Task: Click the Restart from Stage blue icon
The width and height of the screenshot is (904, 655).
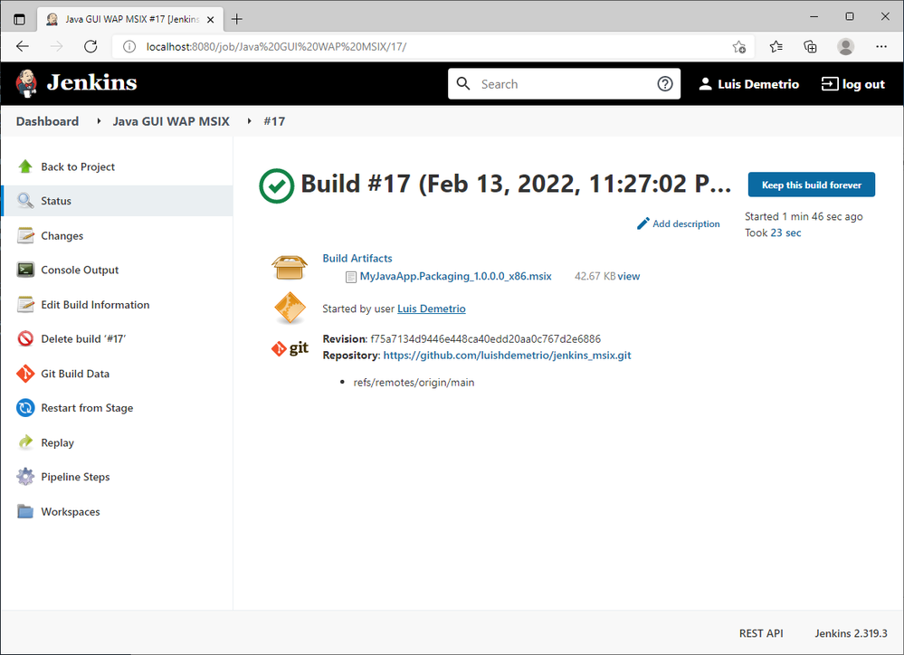Action: click(25, 408)
